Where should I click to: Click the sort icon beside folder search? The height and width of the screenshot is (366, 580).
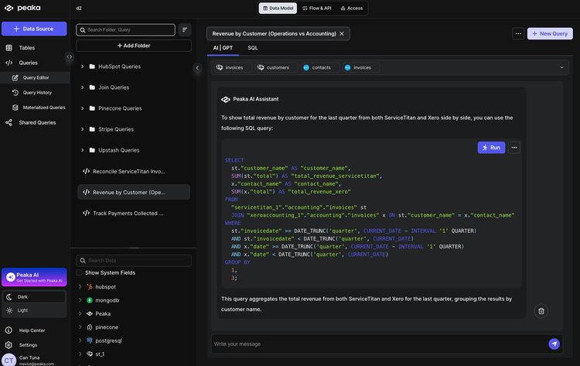tap(185, 29)
